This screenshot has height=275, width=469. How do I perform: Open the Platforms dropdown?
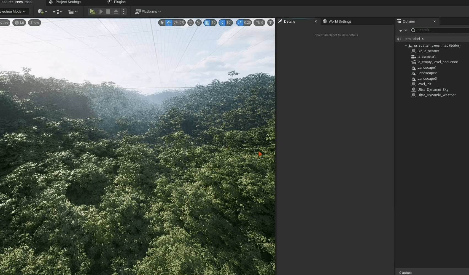[148, 12]
